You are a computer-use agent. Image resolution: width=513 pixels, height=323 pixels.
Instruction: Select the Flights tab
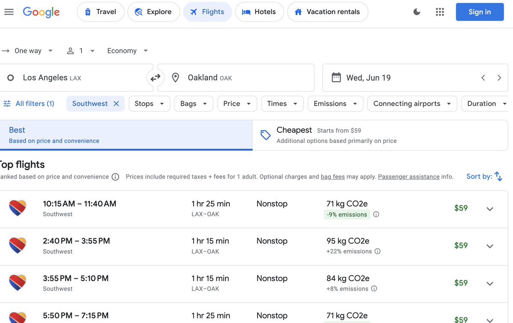tap(207, 12)
